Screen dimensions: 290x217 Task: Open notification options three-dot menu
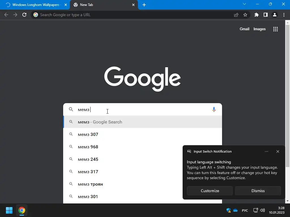tap(266, 151)
